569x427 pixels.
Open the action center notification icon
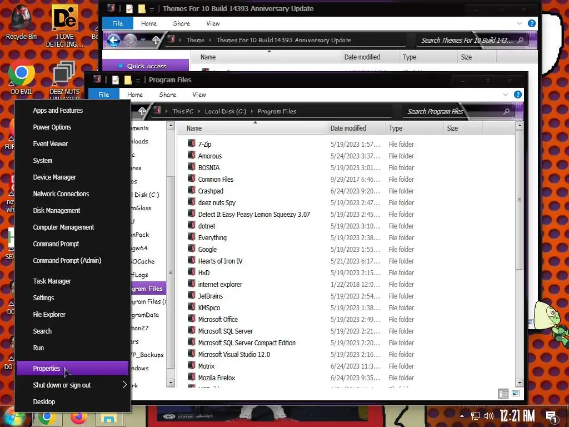point(551,416)
